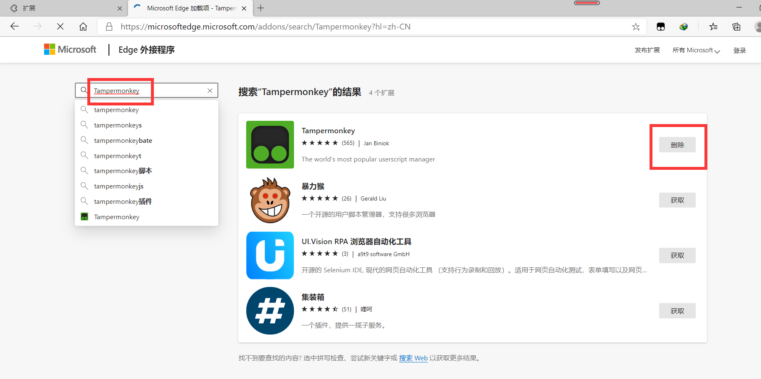The image size is (761, 379).
Task: Click 获取 for UI.Vision RPA
Action: tap(677, 255)
